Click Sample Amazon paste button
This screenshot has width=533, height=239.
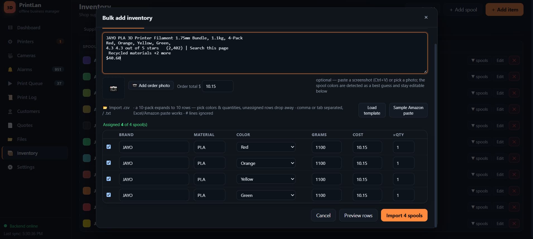point(408,110)
